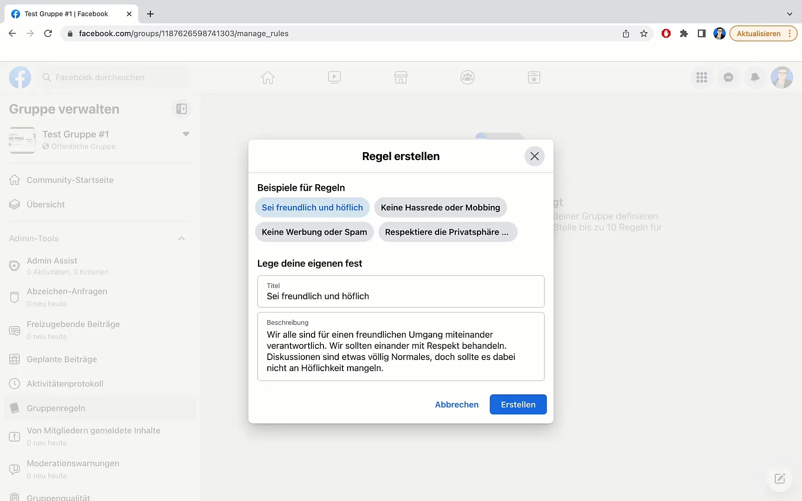Open Von Mitgliedern gemeldete Inhalte
The width and height of the screenshot is (802, 501).
[100, 436]
